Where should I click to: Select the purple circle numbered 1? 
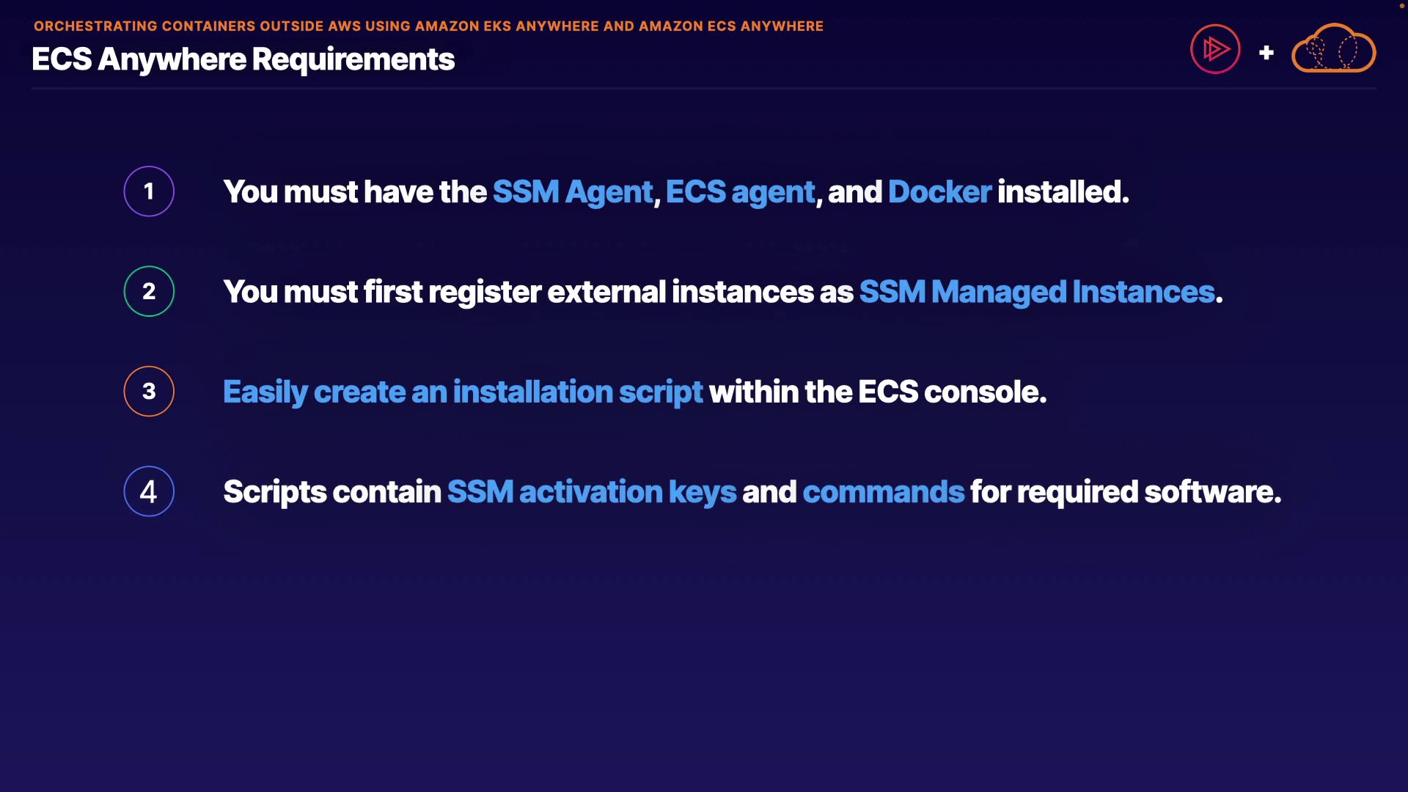pos(149,191)
